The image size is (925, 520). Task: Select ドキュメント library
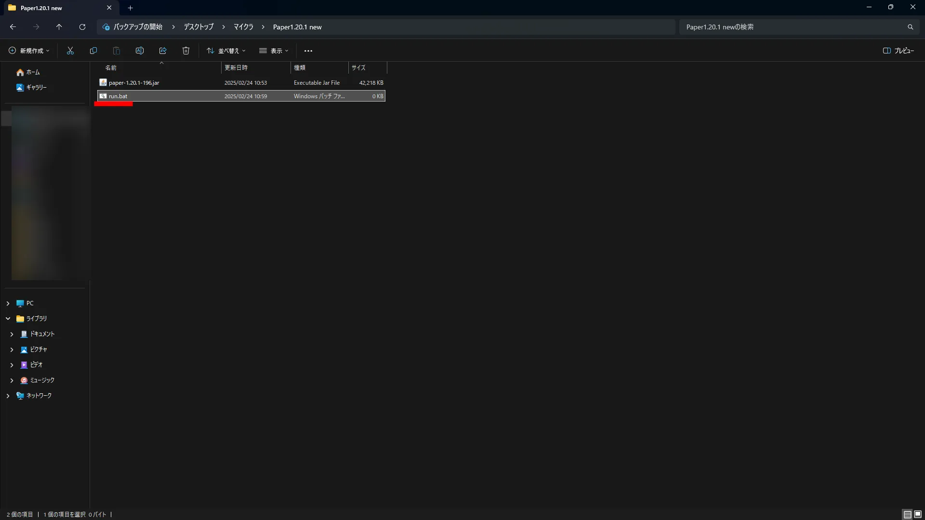coord(42,334)
